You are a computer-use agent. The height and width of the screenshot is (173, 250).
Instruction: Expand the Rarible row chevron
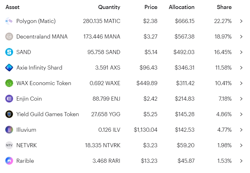pyautogui.click(x=241, y=161)
